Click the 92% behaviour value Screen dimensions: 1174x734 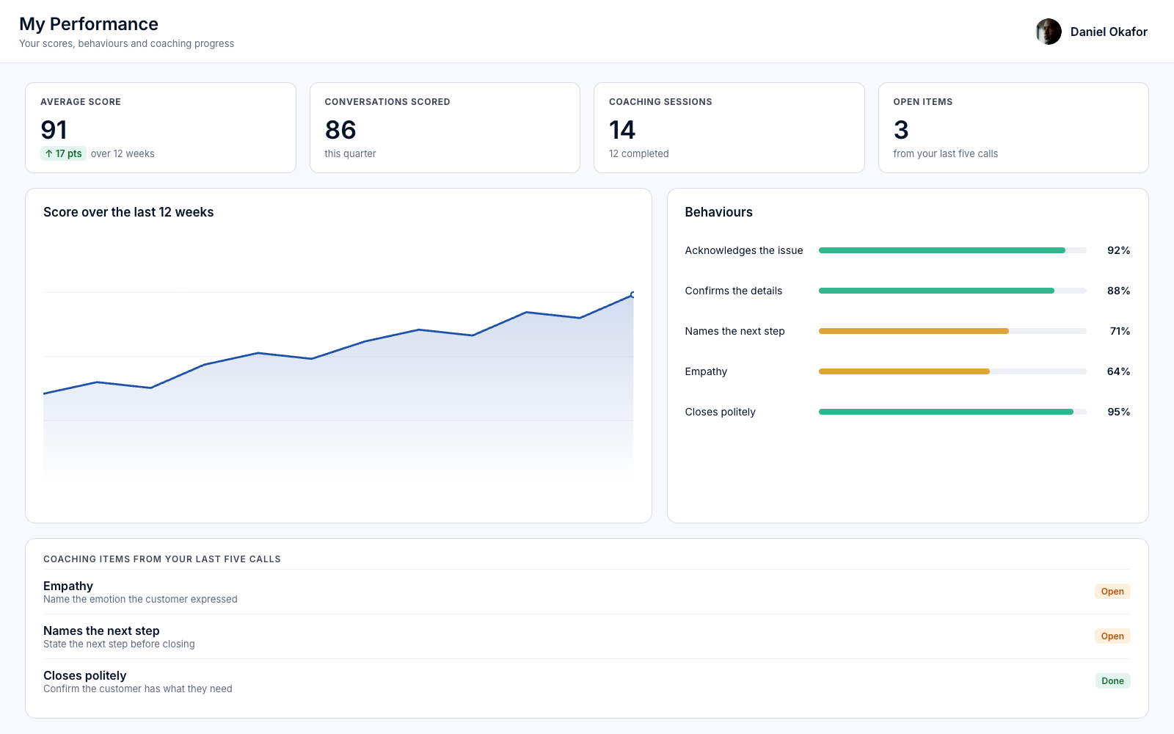pyautogui.click(x=1119, y=250)
